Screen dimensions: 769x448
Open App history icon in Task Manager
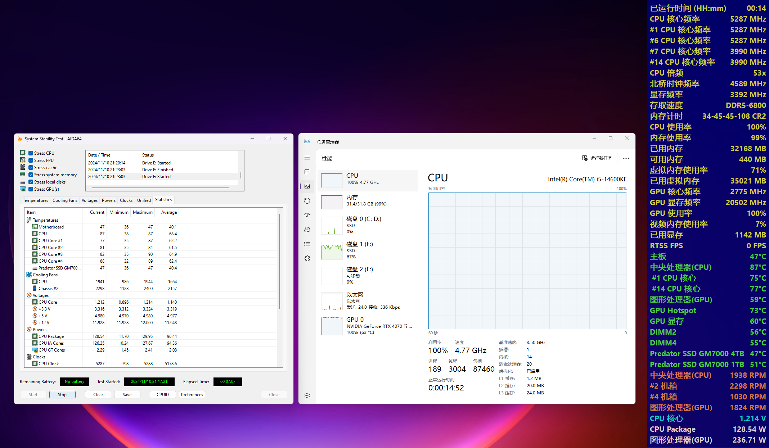click(307, 201)
